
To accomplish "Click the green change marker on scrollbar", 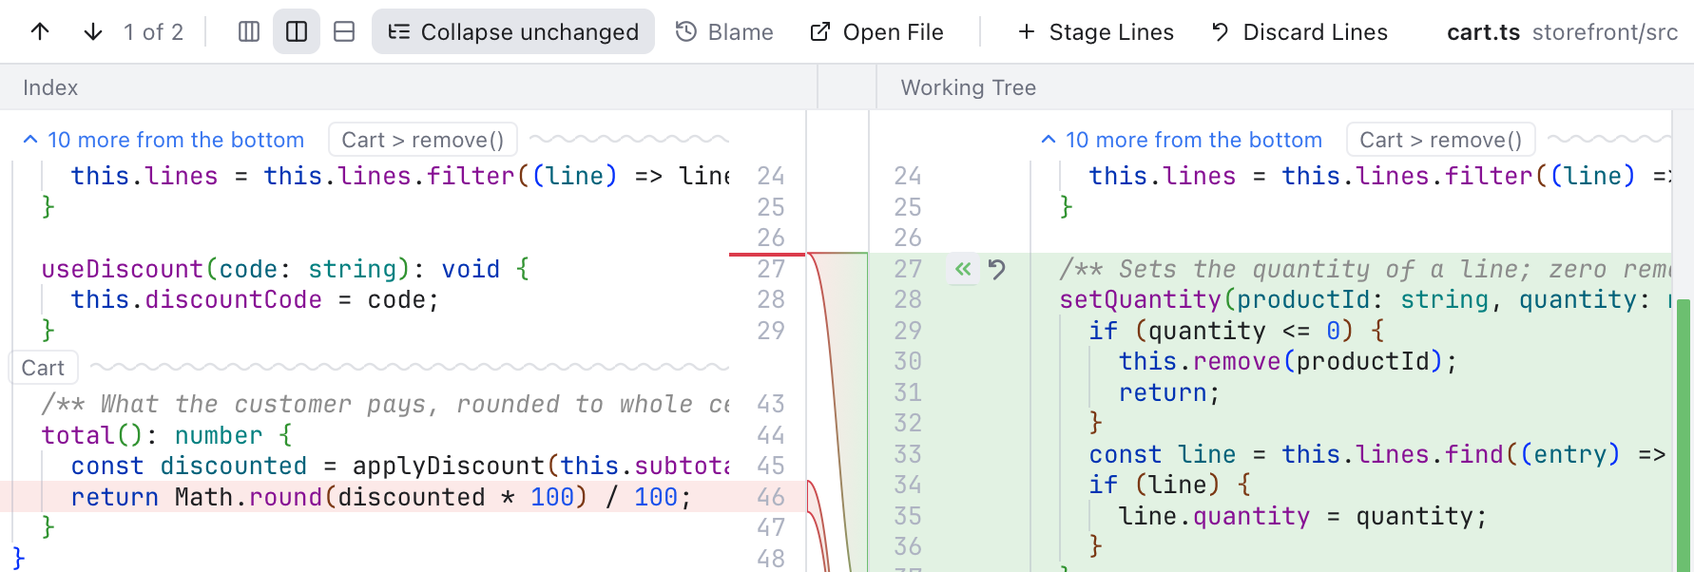I will (1684, 435).
